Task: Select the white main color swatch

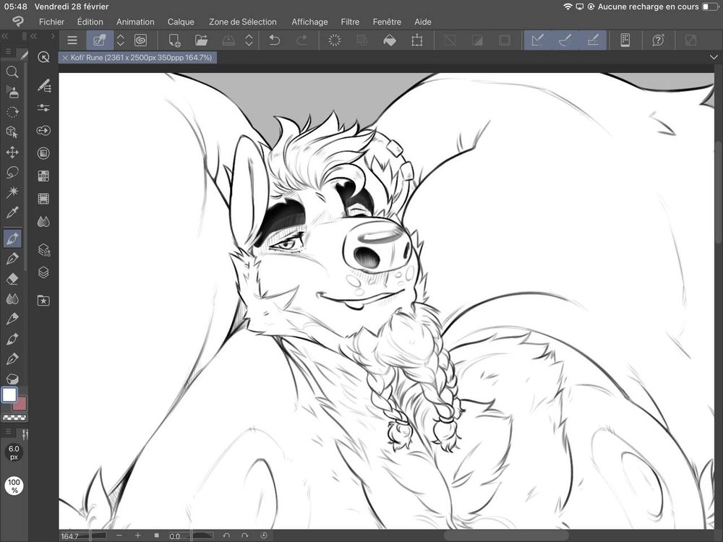Action: [9, 395]
